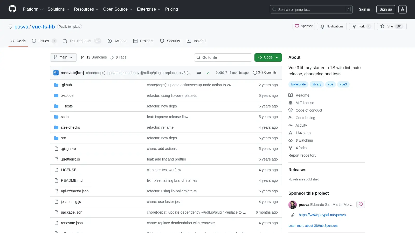This screenshot has height=233, width=415.
Task: Open the main branch selector dropdown
Action: [x=63, y=57]
